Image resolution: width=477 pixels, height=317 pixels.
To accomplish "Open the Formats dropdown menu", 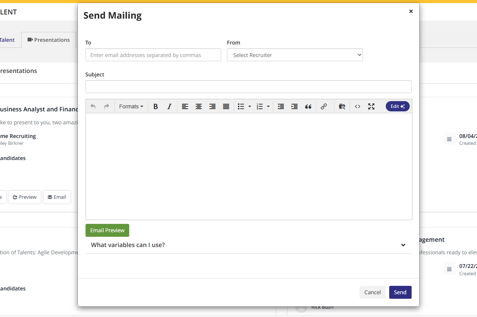I will point(131,106).
